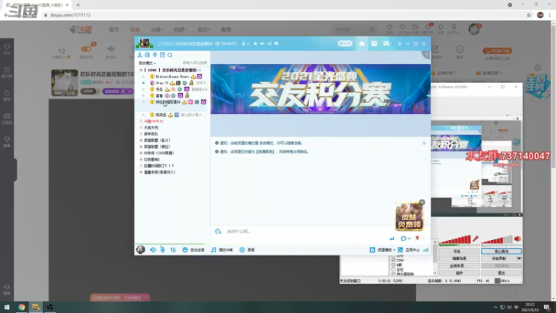The image size is (556, 313).
Task: Toggle microphone icon in YY bottom bar
Action: pyautogui.click(x=163, y=250)
